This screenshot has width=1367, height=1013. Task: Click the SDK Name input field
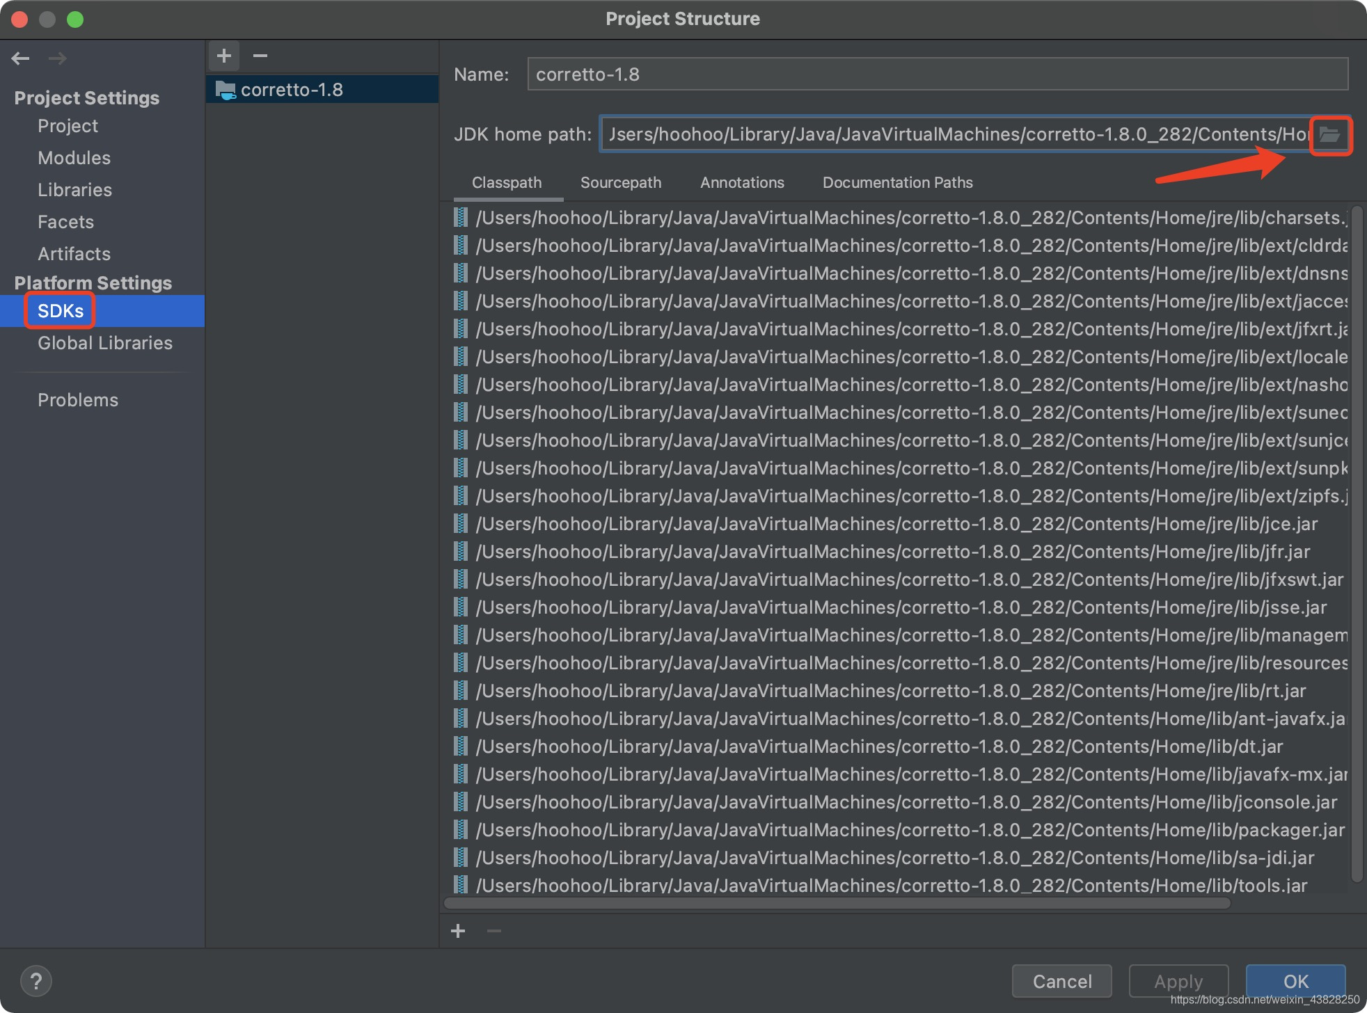[938, 74]
